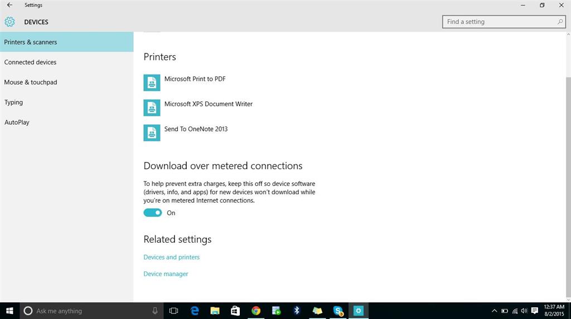Open the Wi-Fi network tray icon
The width and height of the screenshot is (571, 319).
(515, 311)
